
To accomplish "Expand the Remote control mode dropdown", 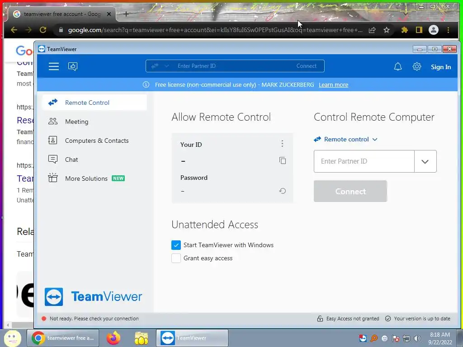I will point(346,139).
